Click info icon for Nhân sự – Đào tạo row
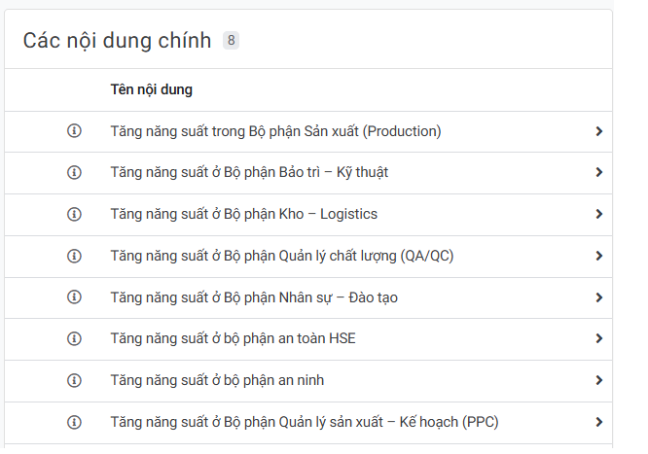Image resolution: width=648 pixels, height=454 pixels. click(74, 297)
